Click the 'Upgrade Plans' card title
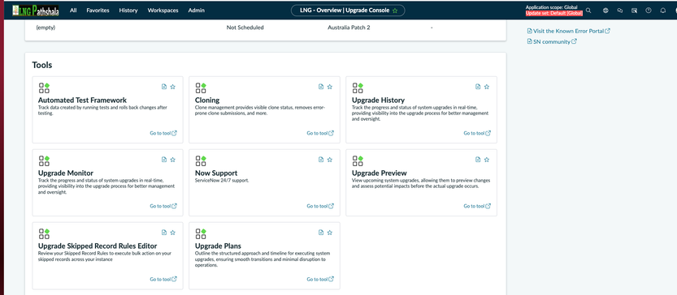Image resolution: width=677 pixels, height=295 pixels. (218, 246)
